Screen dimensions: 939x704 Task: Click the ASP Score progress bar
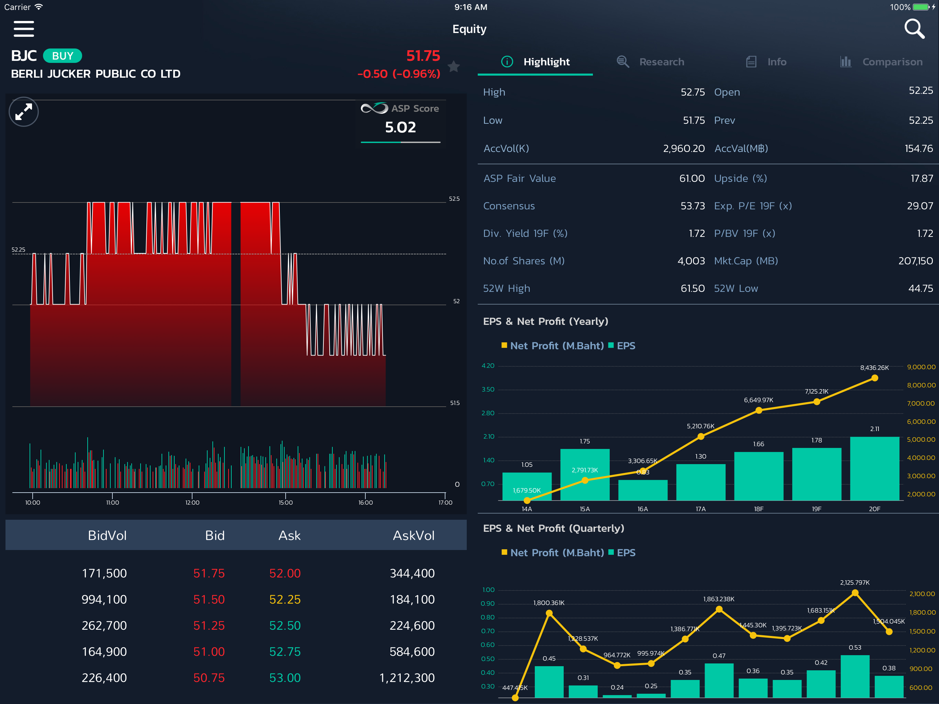(400, 142)
